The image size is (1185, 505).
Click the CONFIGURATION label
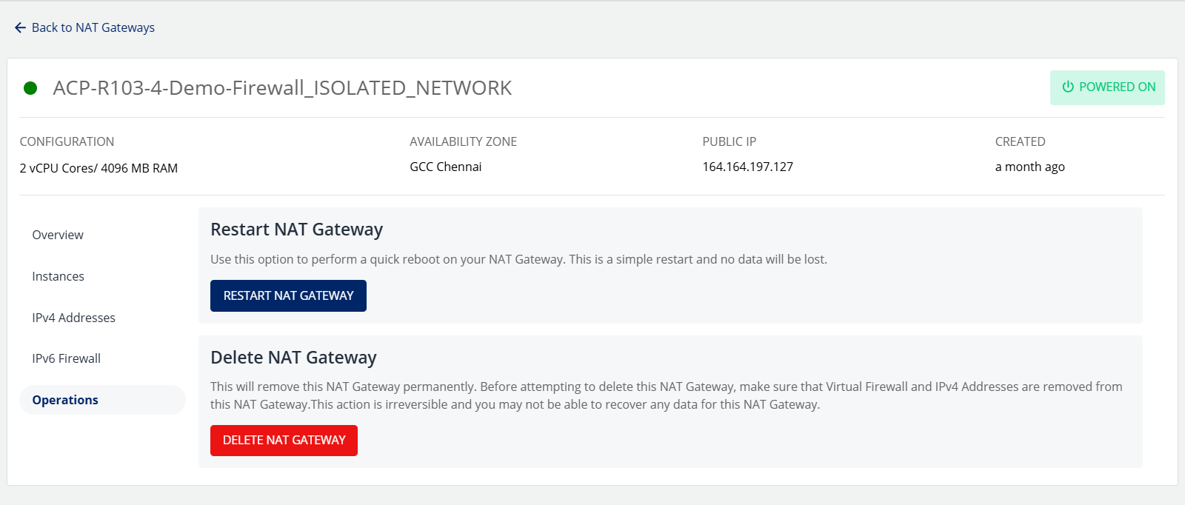coord(67,141)
